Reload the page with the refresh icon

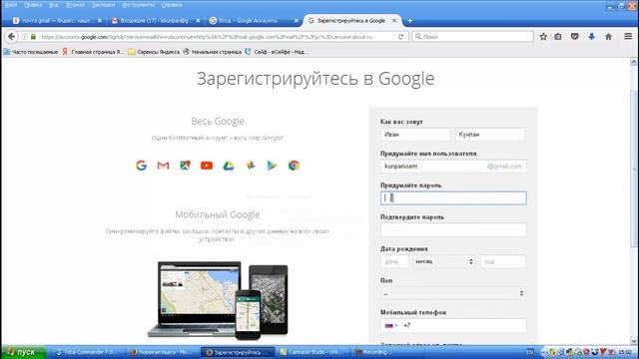[400, 37]
